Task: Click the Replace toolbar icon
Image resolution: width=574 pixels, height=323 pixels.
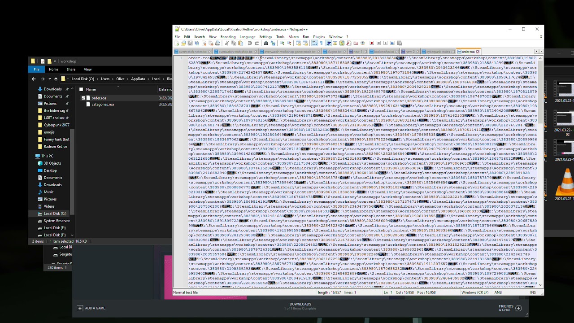Action: click(273, 43)
